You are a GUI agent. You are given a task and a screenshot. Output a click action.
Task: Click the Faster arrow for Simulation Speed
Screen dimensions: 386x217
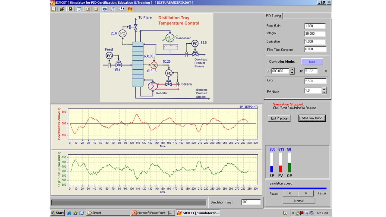pyautogui.click(x=306, y=193)
